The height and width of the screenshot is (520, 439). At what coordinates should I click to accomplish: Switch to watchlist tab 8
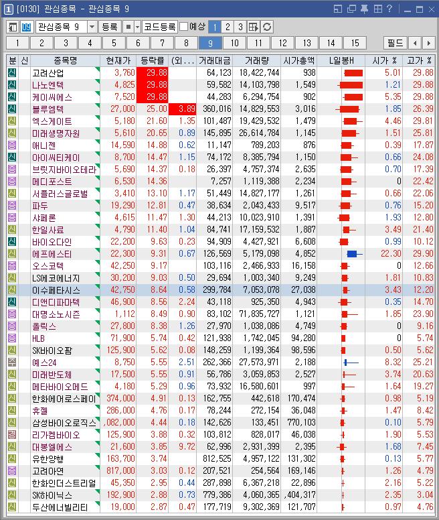coord(186,43)
